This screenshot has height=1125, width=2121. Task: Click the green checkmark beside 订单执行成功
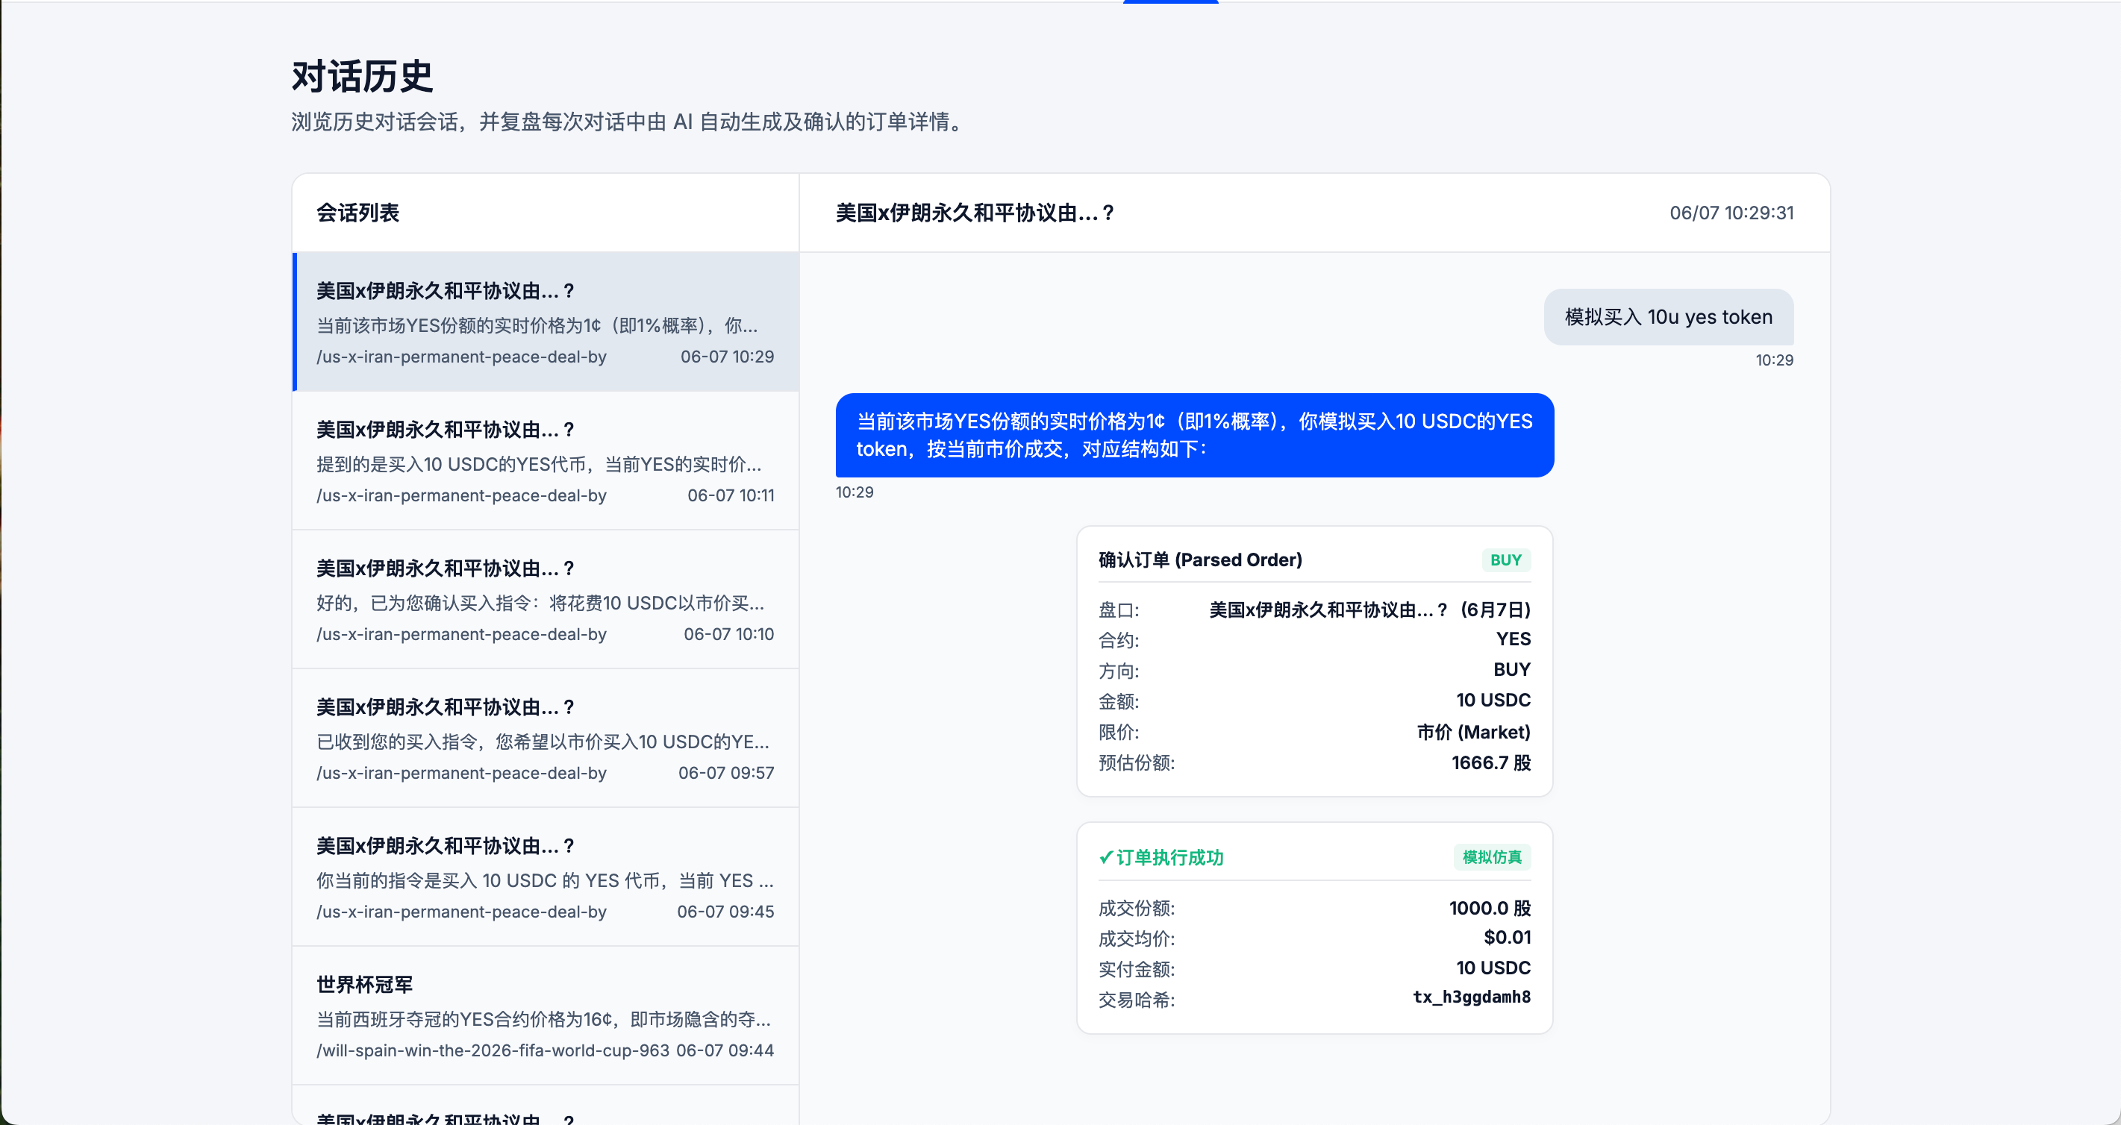pyautogui.click(x=1106, y=857)
